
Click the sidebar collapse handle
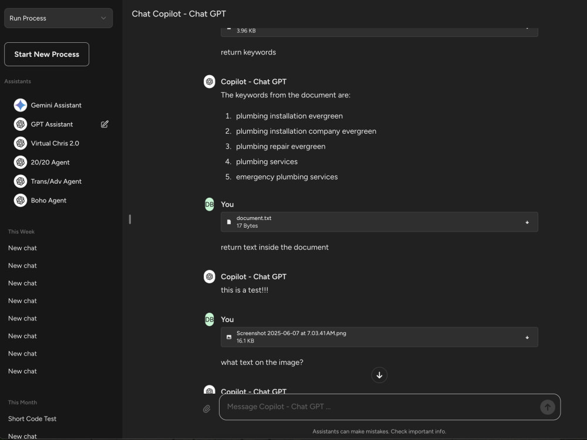130,219
